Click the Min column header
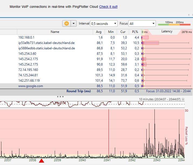 tap(111, 32)
